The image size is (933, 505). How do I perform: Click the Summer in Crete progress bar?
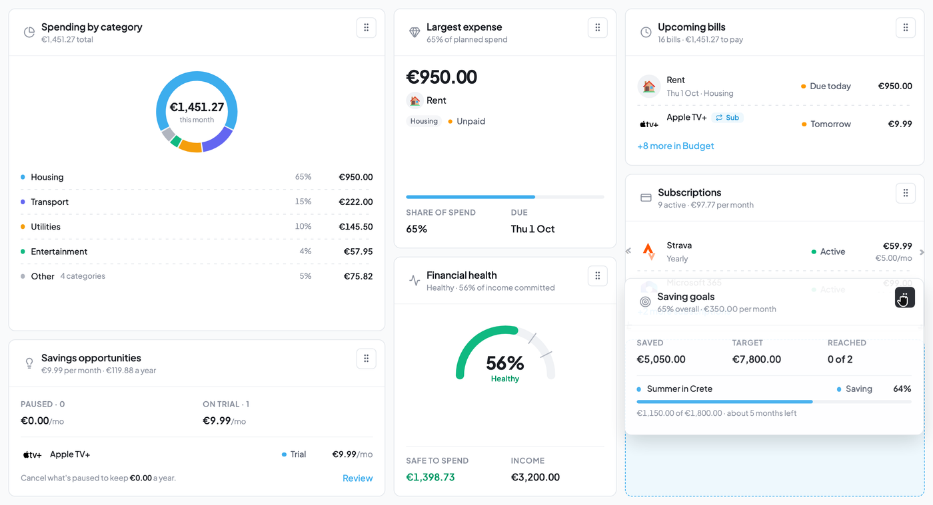click(x=774, y=402)
